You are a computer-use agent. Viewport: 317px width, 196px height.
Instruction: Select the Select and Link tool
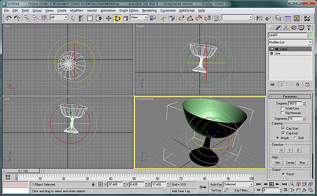point(27,18)
